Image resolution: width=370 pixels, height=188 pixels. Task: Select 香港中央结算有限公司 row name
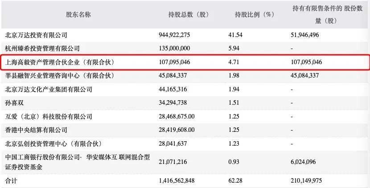pyautogui.click(x=36, y=130)
